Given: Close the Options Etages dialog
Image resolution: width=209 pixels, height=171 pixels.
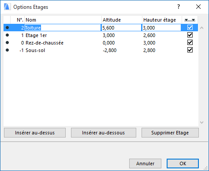Looking at the screenshot, I should click(x=198, y=7).
